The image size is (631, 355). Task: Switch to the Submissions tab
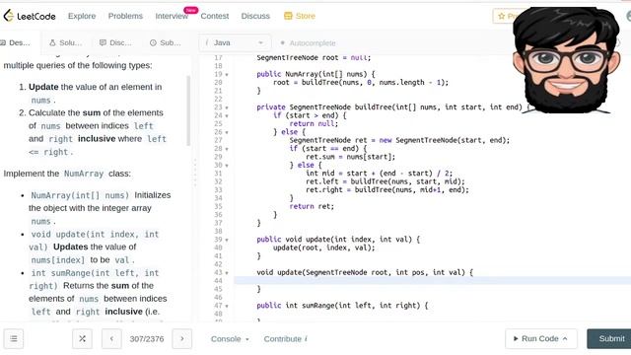click(165, 42)
